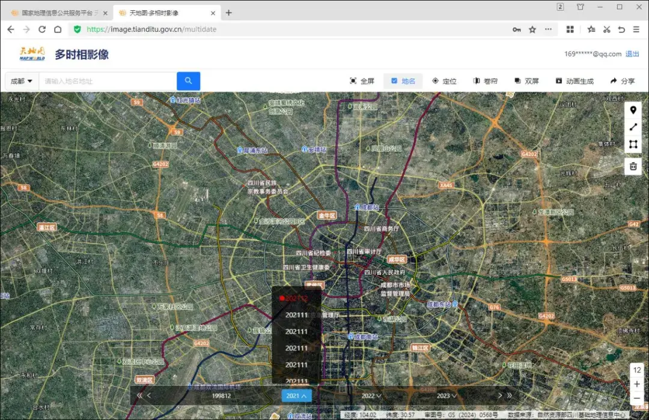Image resolution: width=649 pixels, height=420 pixels.
Task: Click the 成都南站 station label
Action: [x=362, y=337]
